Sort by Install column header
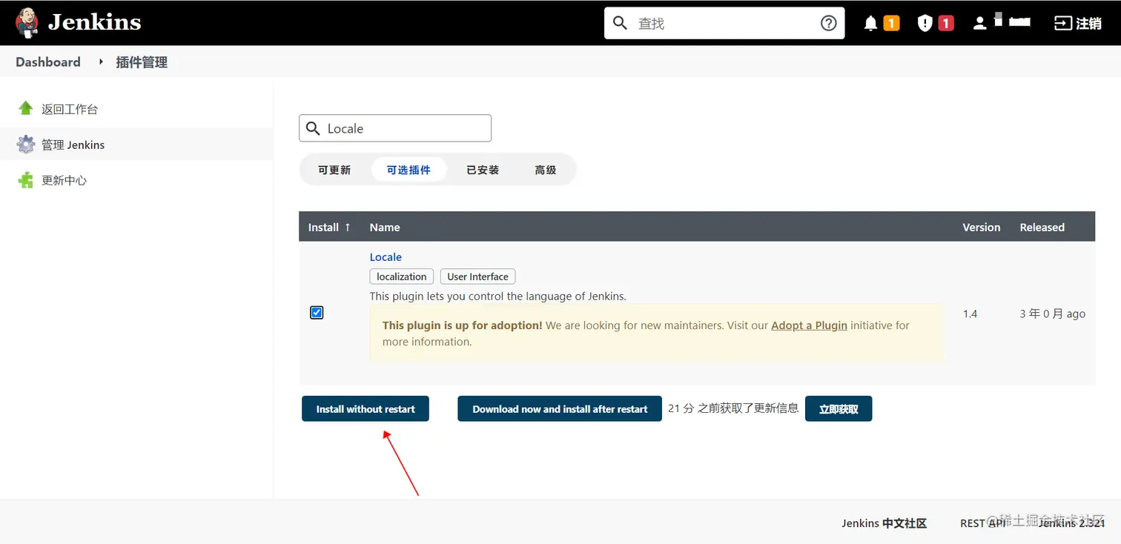This screenshot has height=544, width=1121. point(329,227)
